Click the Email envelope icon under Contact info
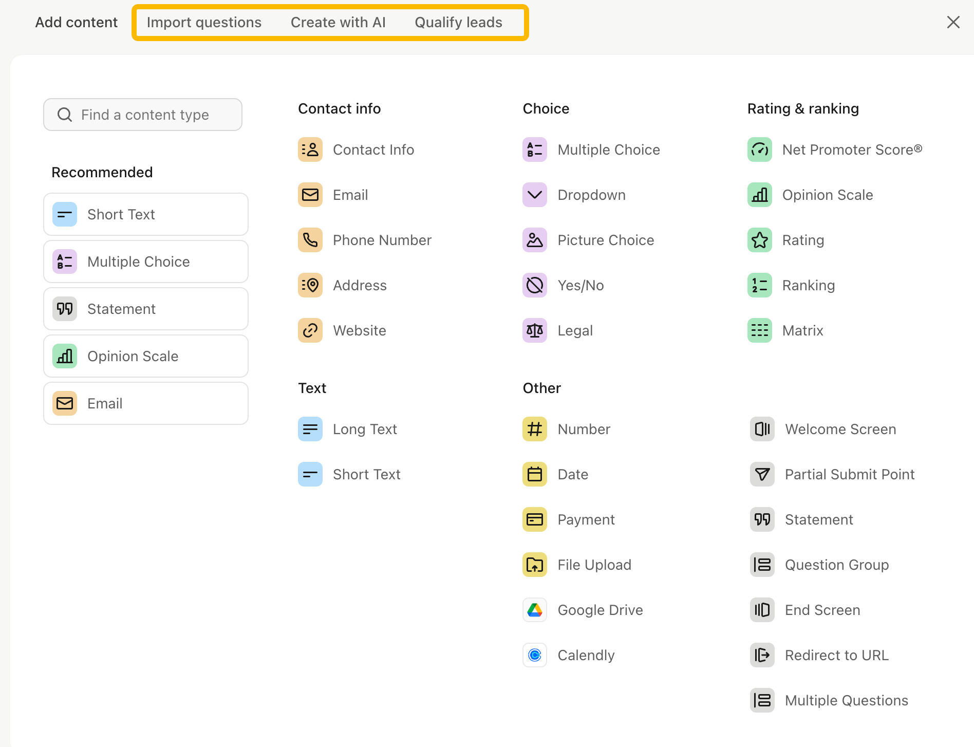Screen dimensions: 974x747 click(x=310, y=195)
